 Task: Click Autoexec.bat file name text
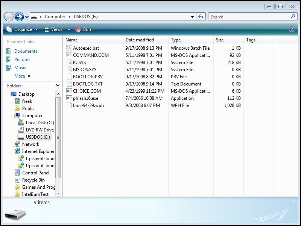[86, 48]
